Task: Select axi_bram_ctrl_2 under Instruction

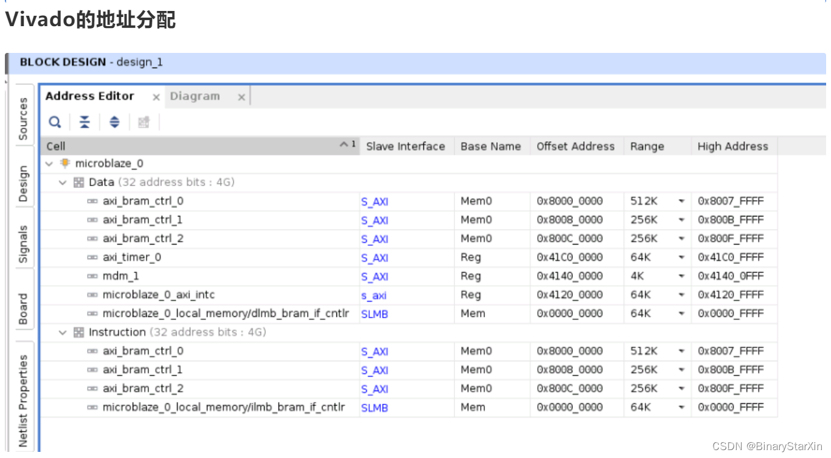Action: click(143, 389)
